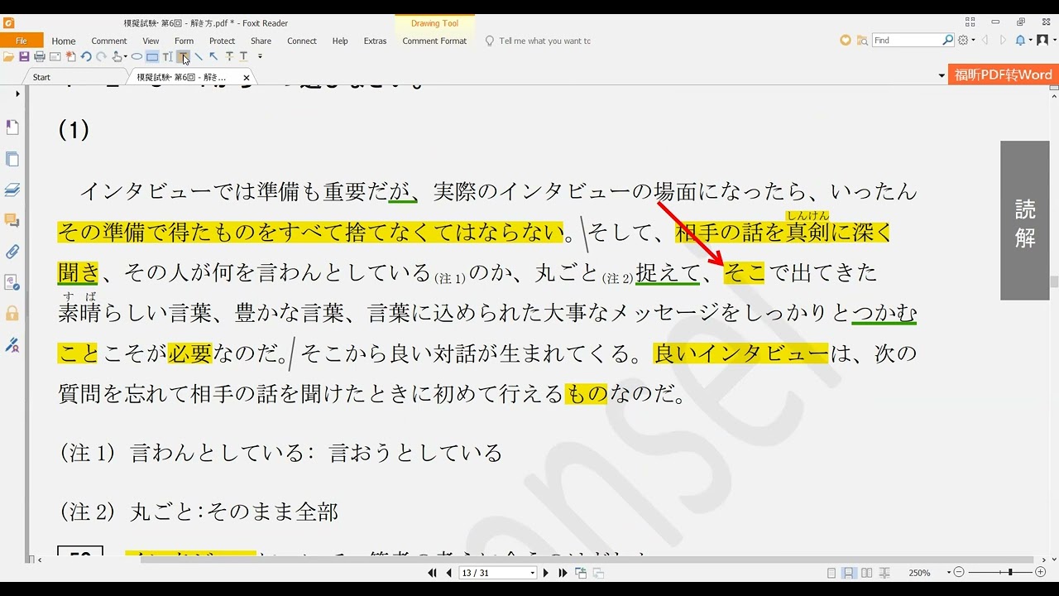Viewport: 1059px width, 596px height.
Task: Expand the notification bell dropdown arrow
Action: pos(1029,40)
